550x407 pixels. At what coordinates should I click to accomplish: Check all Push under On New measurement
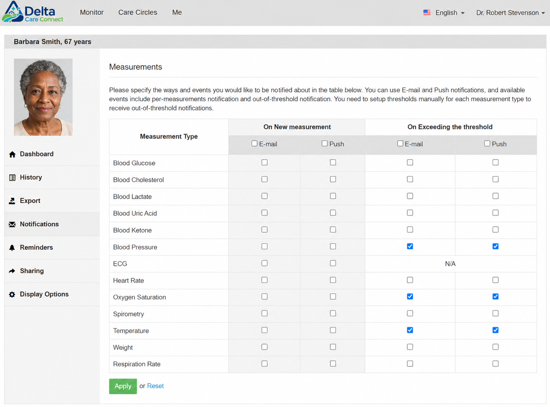pyautogui.click(x=325, y=144)
